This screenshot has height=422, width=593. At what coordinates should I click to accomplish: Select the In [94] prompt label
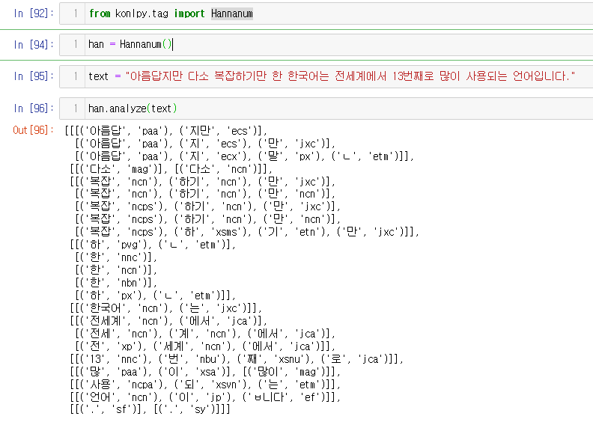(33, 45)
